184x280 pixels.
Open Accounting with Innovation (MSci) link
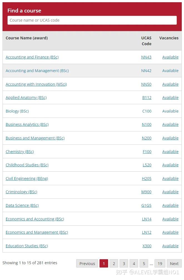(x=36, y=84)
